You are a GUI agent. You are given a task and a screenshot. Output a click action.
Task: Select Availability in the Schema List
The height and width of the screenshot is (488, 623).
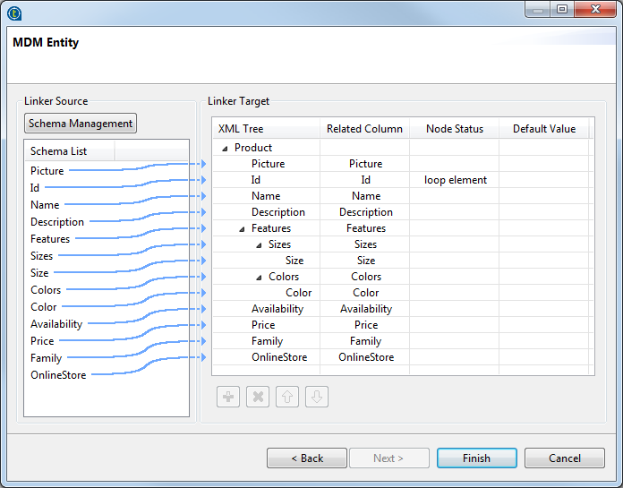click(x=56, y=324)
